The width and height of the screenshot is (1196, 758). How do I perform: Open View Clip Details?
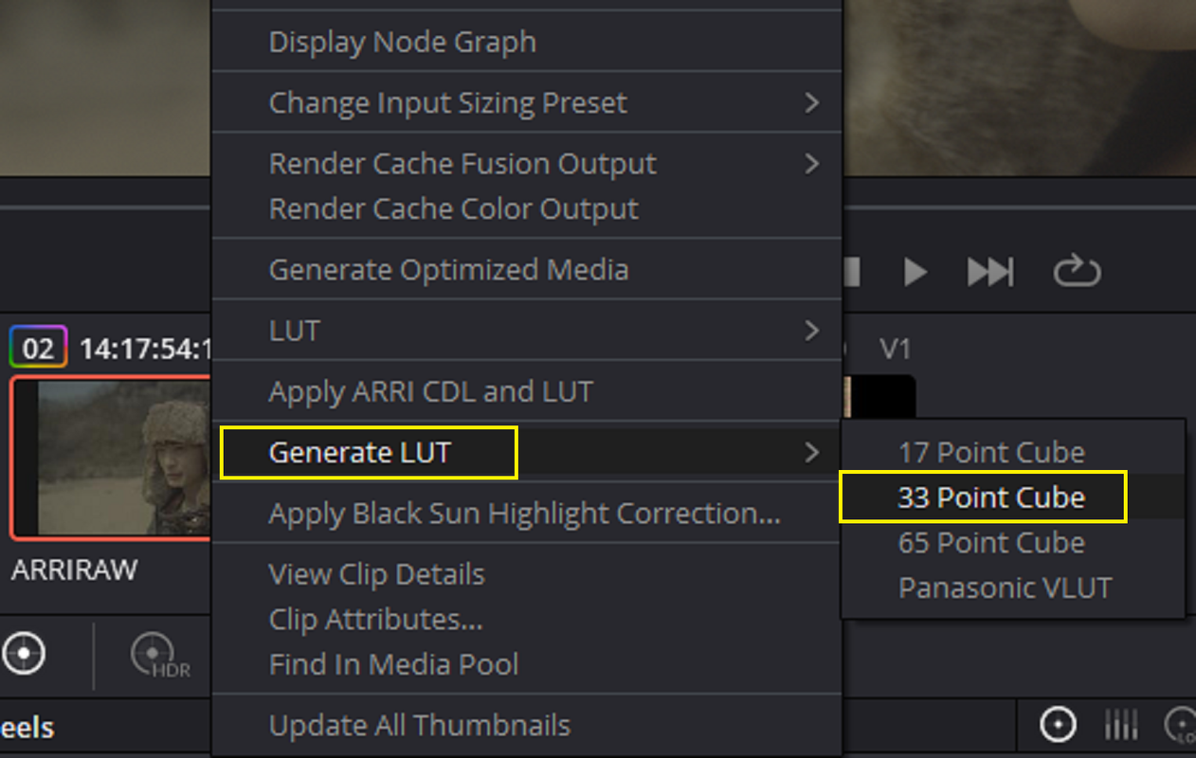click(527, 573)
